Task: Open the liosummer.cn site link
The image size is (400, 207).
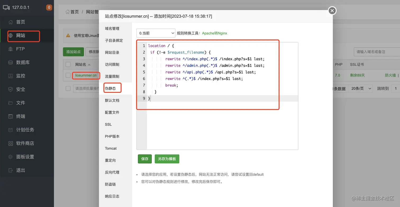Action: click(86, 75)
